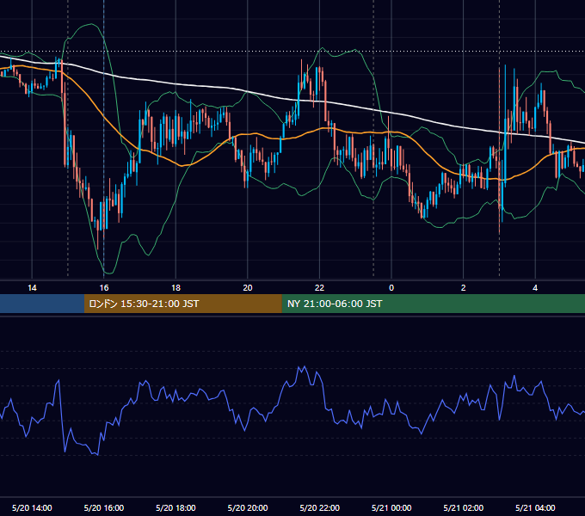Click the 22 hour label on price chart axis
This screenshot has height=516, width=585.
pos(319,288)
